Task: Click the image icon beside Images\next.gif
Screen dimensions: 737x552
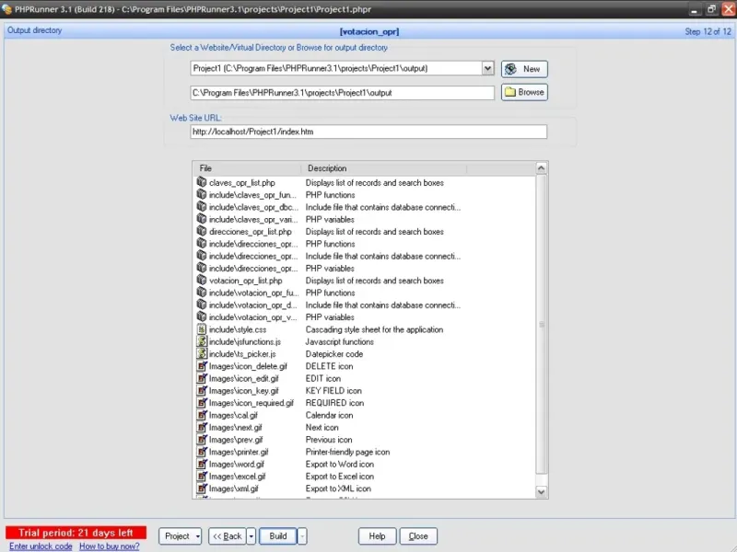Action: pyautogui.click(x=202, y=427)
